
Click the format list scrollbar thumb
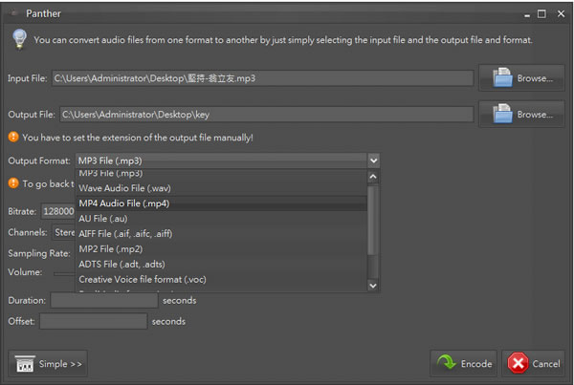(x=372, y=220)
